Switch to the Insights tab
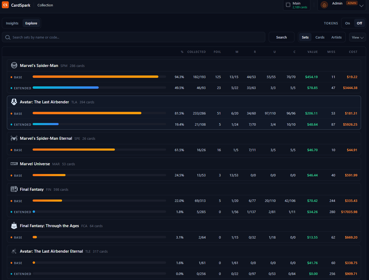 (12, 23)
